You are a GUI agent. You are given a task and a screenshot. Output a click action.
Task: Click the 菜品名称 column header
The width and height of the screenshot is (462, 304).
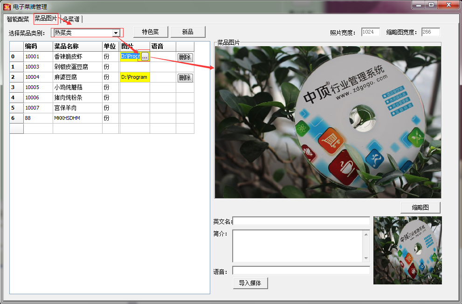coord(77,47)
